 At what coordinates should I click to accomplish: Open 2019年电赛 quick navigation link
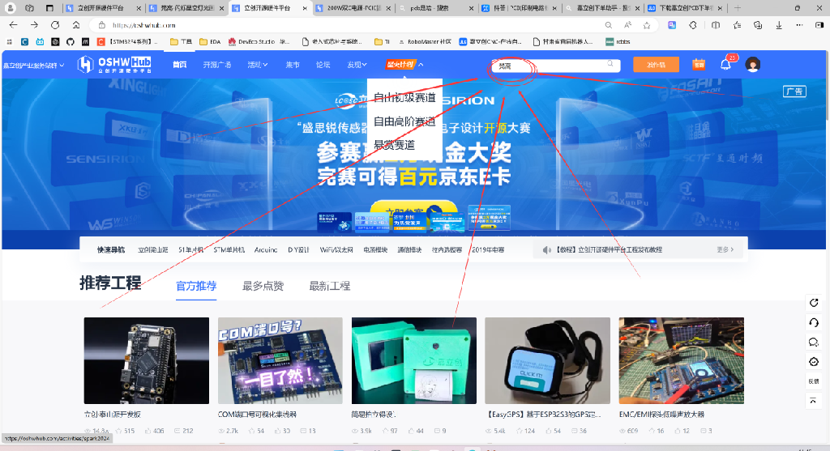[x=488, y=249]
